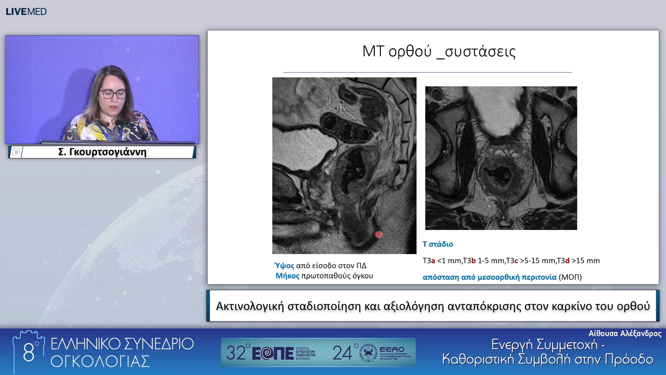The image size is (666, 375).
Task: Open the speaker video feed
Action: pos(102,90)
